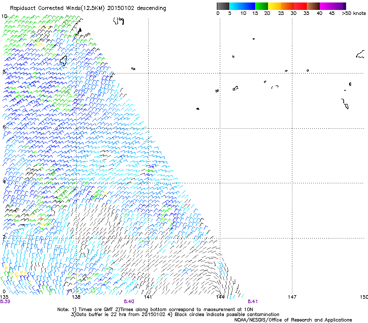This screenshot has height=323, width=368.
Task: Click the gray 0-5 knots legend swatch
Action: [x=223, y=6]
